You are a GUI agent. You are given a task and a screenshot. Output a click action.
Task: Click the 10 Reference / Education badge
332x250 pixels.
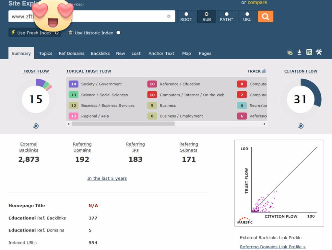click(152, 84)
